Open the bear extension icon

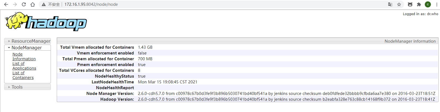[410, 4]
